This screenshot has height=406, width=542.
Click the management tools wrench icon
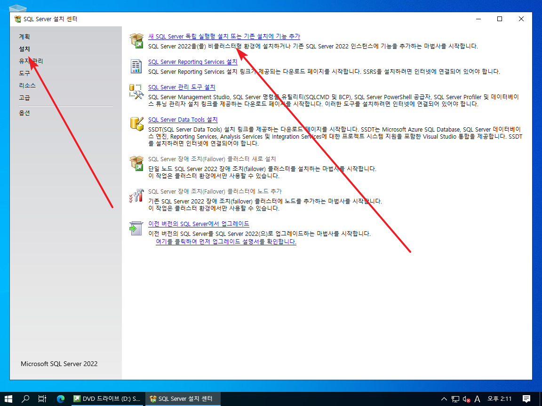(136, 92)
